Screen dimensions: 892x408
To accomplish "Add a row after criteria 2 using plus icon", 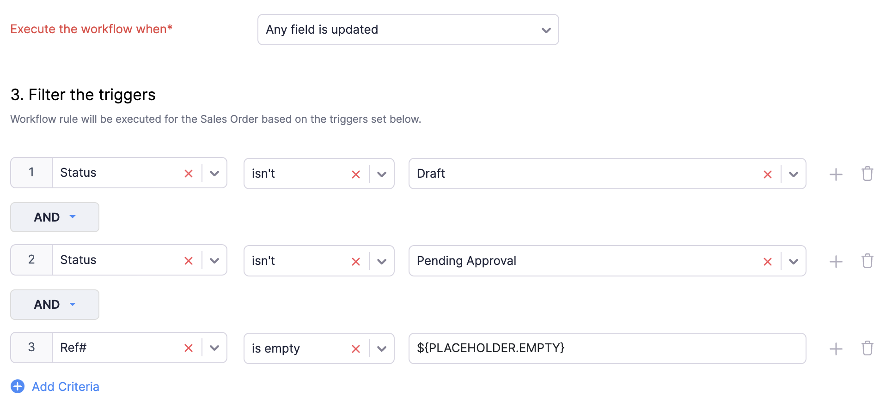I will click(836, 262).
